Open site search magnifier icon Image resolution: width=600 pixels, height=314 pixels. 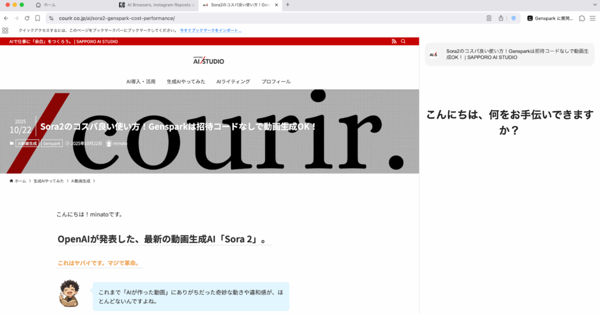pyautogui.click(x=403, y=42)
